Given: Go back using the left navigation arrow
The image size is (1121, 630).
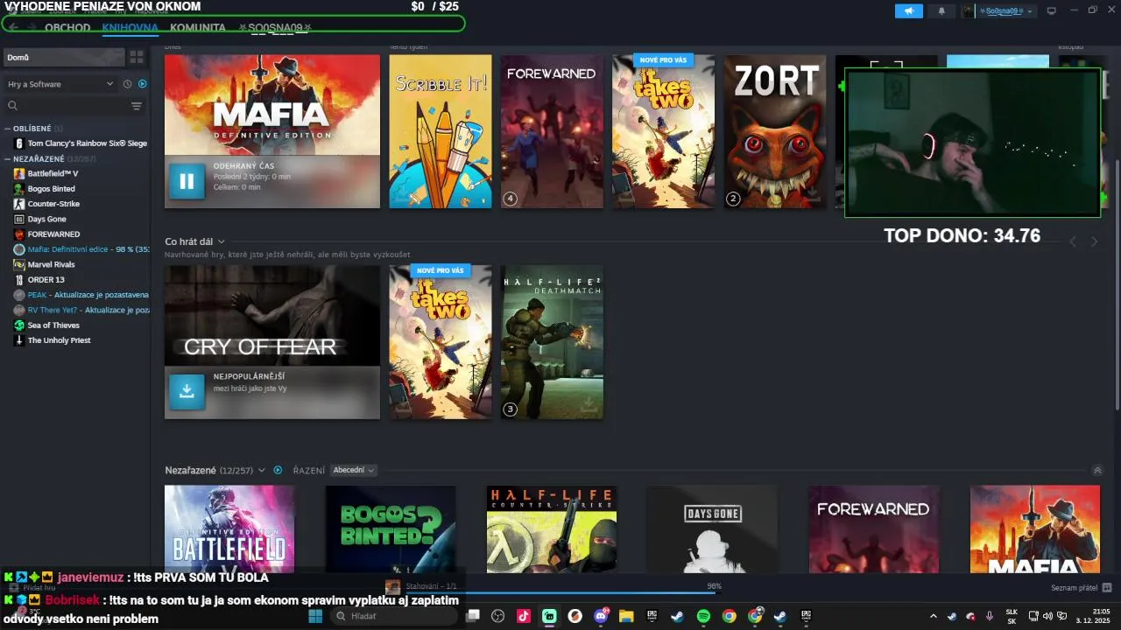Looking at the screenshot, I should point(13,26).
